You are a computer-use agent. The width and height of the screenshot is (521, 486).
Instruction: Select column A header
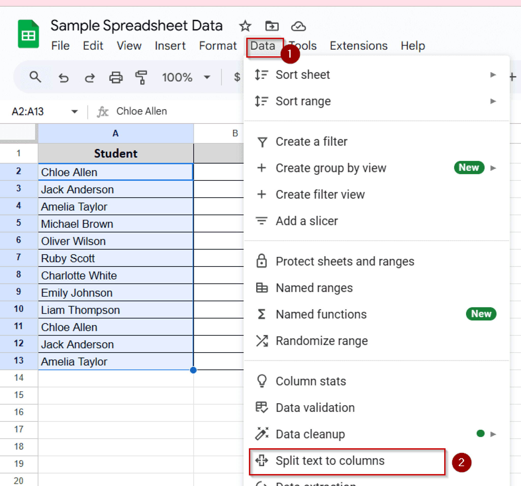(x=115, y=133)
